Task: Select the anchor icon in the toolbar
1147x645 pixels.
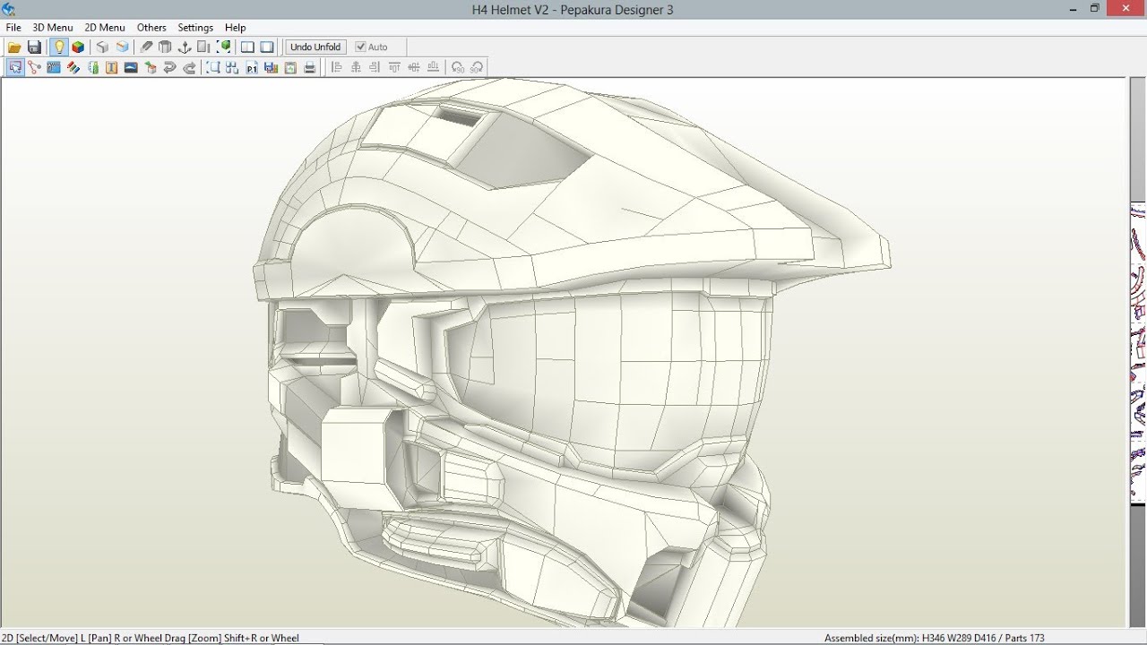Action: pos(185,47)
